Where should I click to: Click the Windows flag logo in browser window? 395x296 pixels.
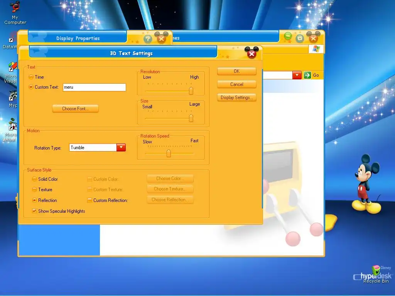[x=316, y=49]
